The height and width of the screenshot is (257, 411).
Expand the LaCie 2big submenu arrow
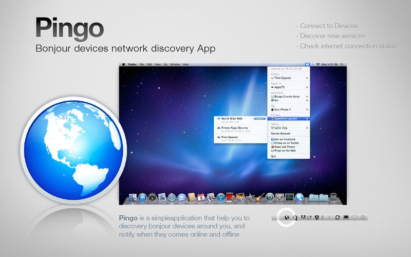coord(307,128)
